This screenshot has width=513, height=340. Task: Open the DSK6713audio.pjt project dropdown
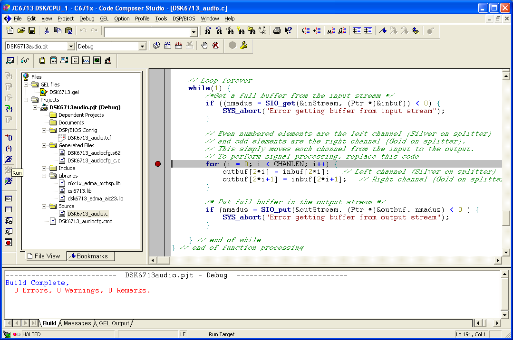[71, 47]
